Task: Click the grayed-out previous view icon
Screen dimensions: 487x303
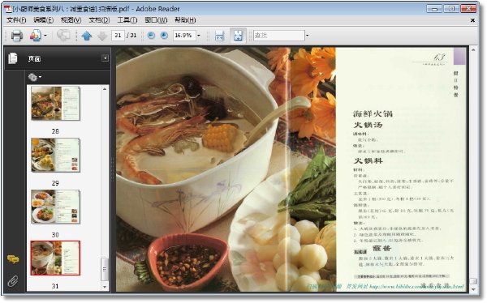Action: point(63,36)
